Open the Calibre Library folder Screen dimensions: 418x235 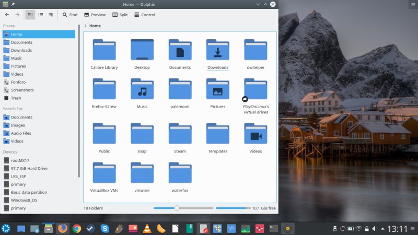[x=104, y=51]
